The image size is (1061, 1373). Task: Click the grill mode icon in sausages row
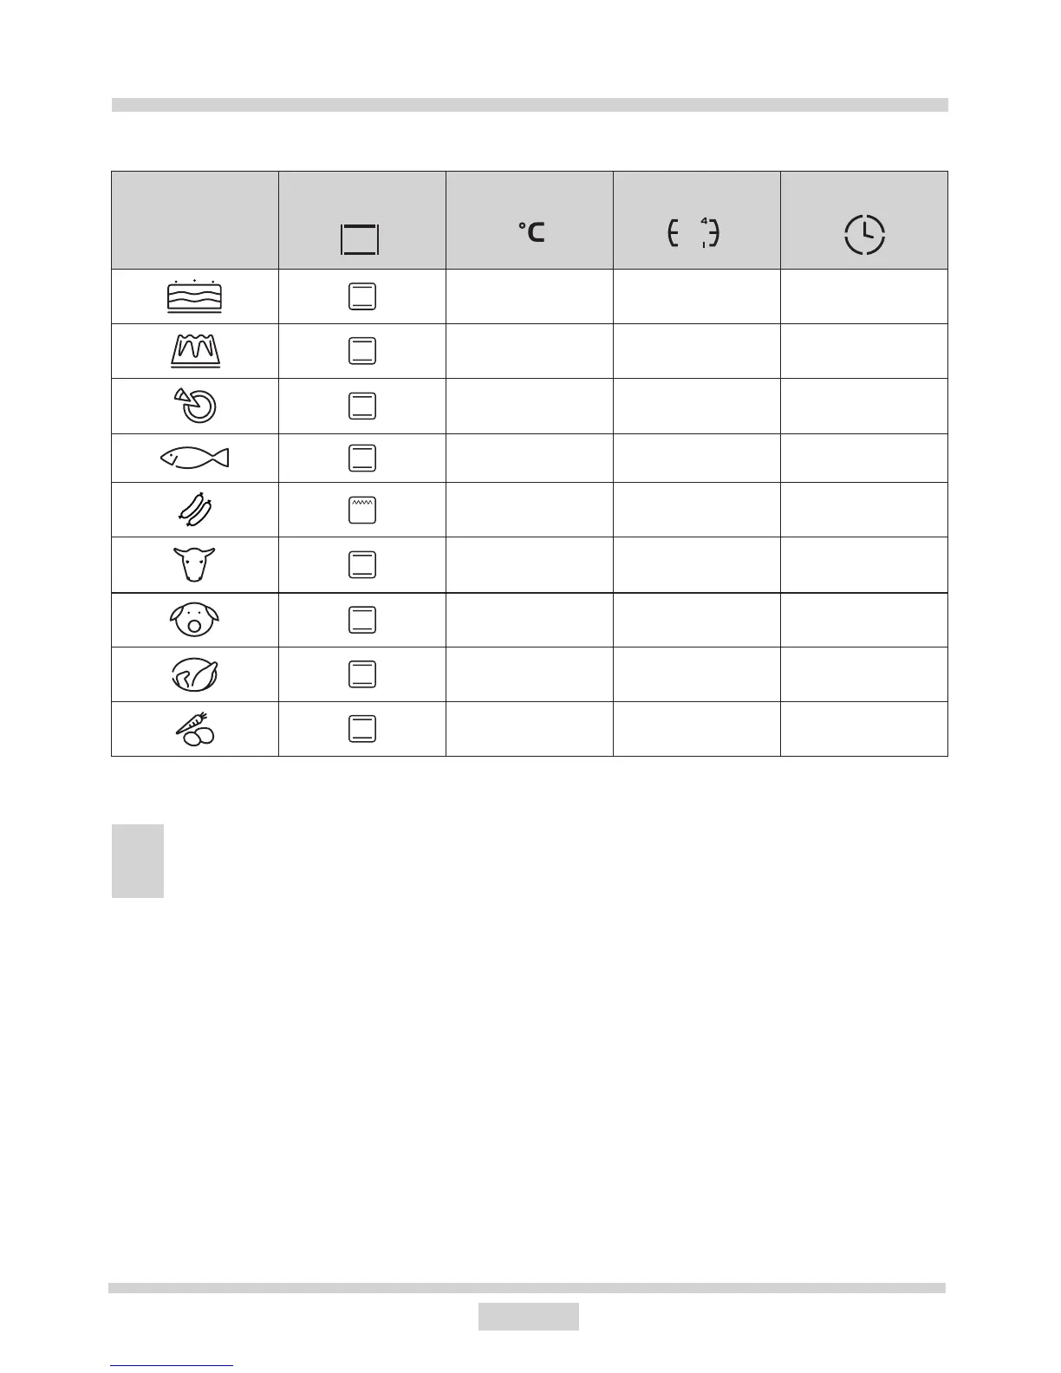[362, 510]
